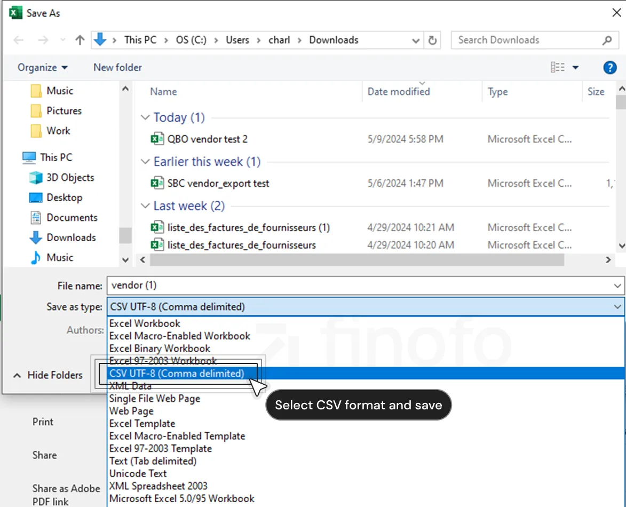Select Excel Workbook format

[x=366, y=323]
